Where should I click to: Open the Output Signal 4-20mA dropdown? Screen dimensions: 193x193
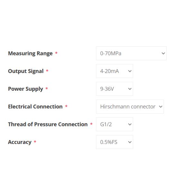point(114,71)
